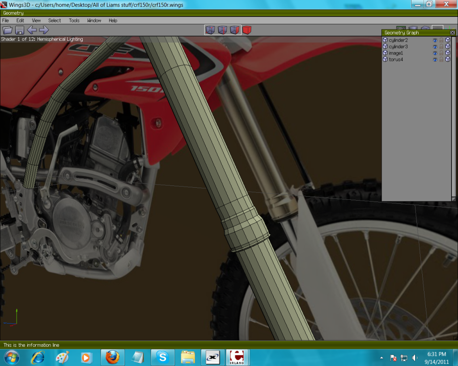Lock cylinder3 with its padlock icon
The image size is (458, 366).
coord(441,46)
